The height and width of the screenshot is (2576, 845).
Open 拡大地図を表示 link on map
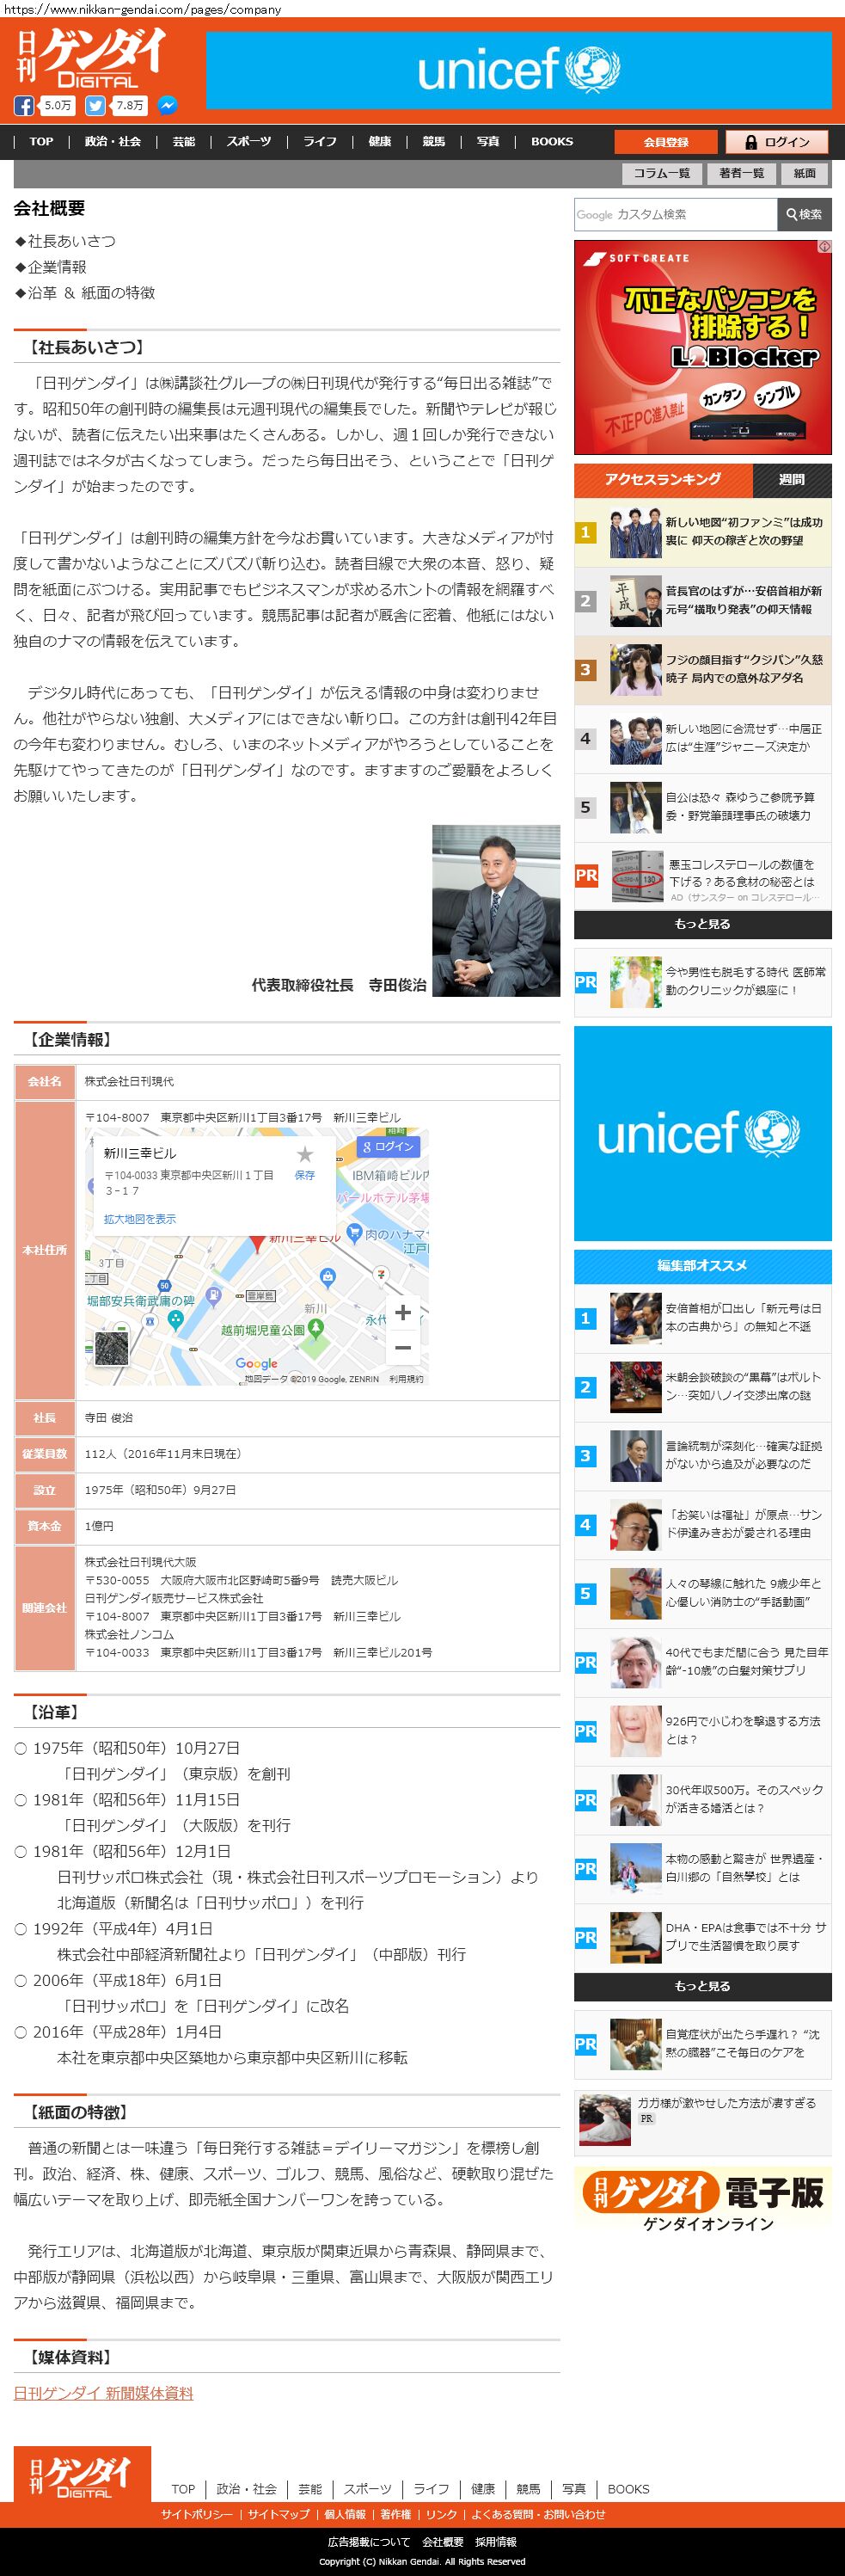click(x=140, y=1219)
